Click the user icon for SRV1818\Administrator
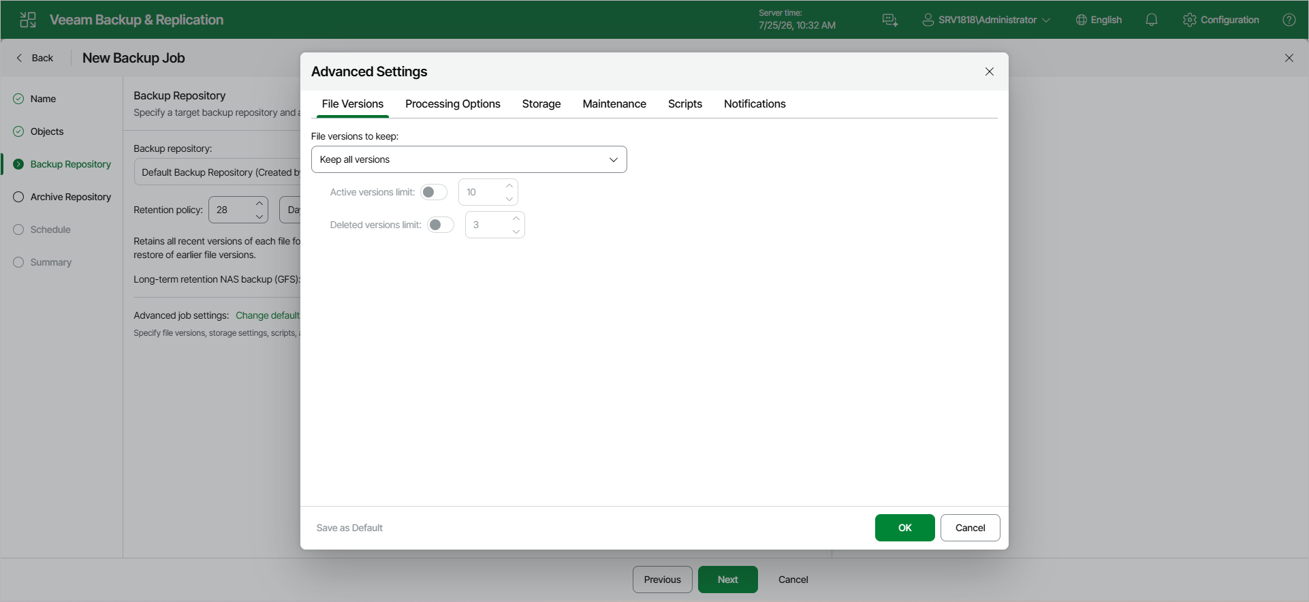This screenshot has height=602, width=1309. click(928, 20)
